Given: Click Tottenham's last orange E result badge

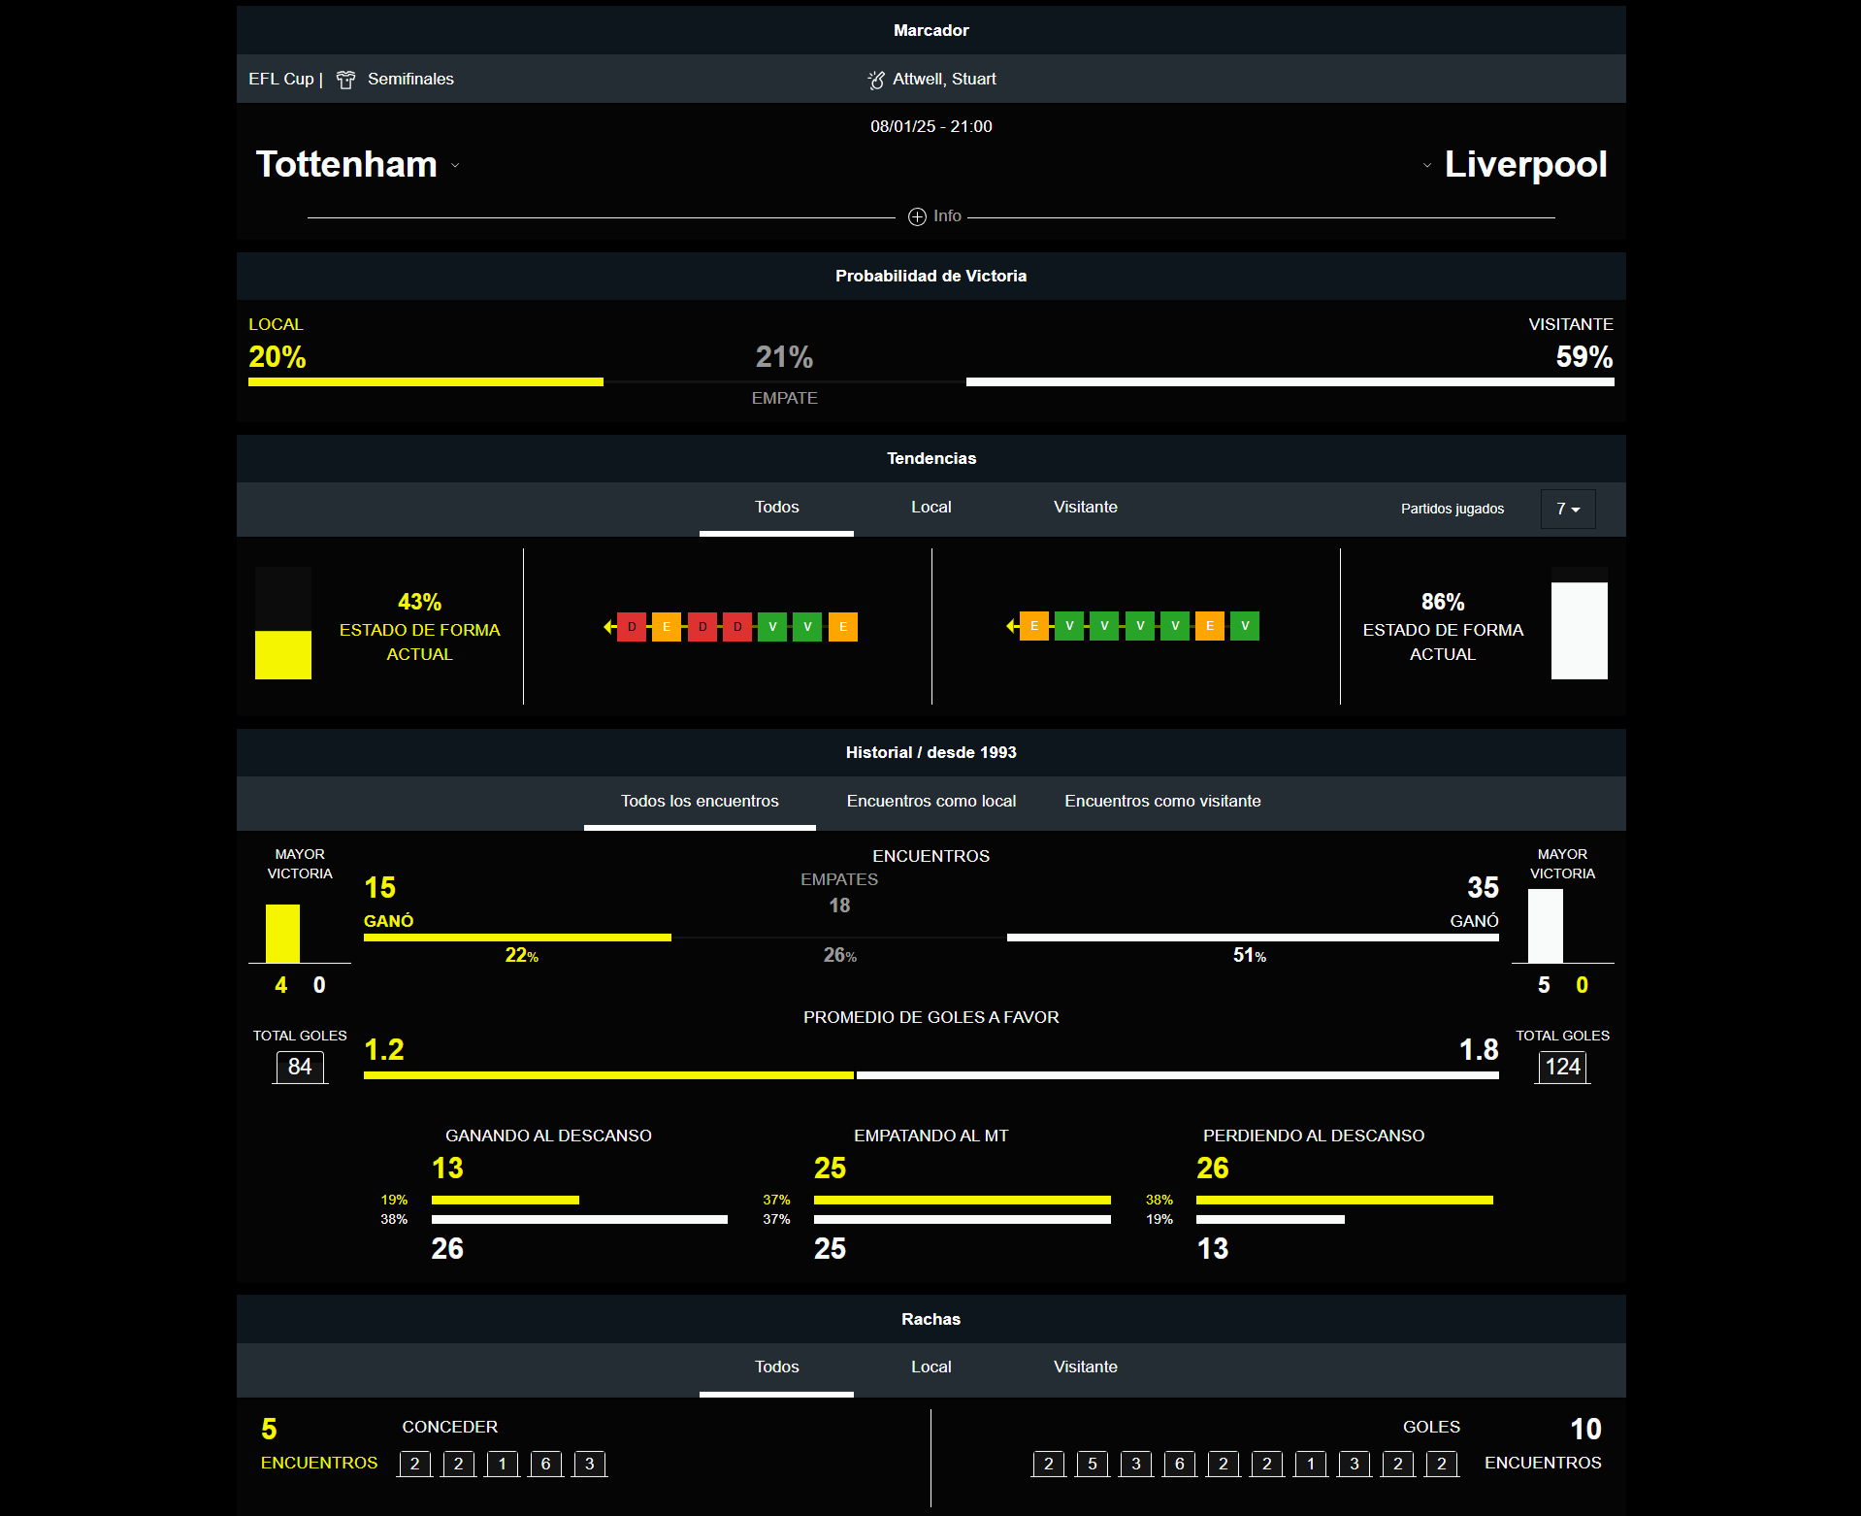Looking at the screenshot, I should [x=843, y=627].
